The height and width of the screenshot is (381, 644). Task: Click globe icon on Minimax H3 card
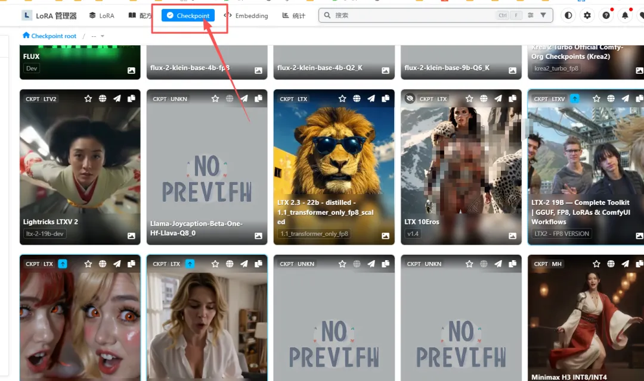click(611, 264)
